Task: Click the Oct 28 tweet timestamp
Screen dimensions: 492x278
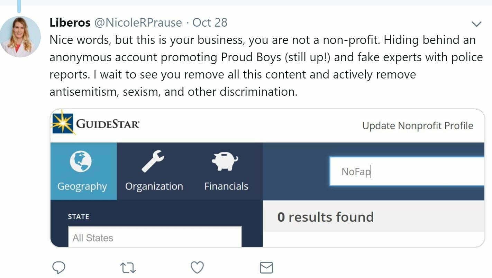Action: click(210, 22)
